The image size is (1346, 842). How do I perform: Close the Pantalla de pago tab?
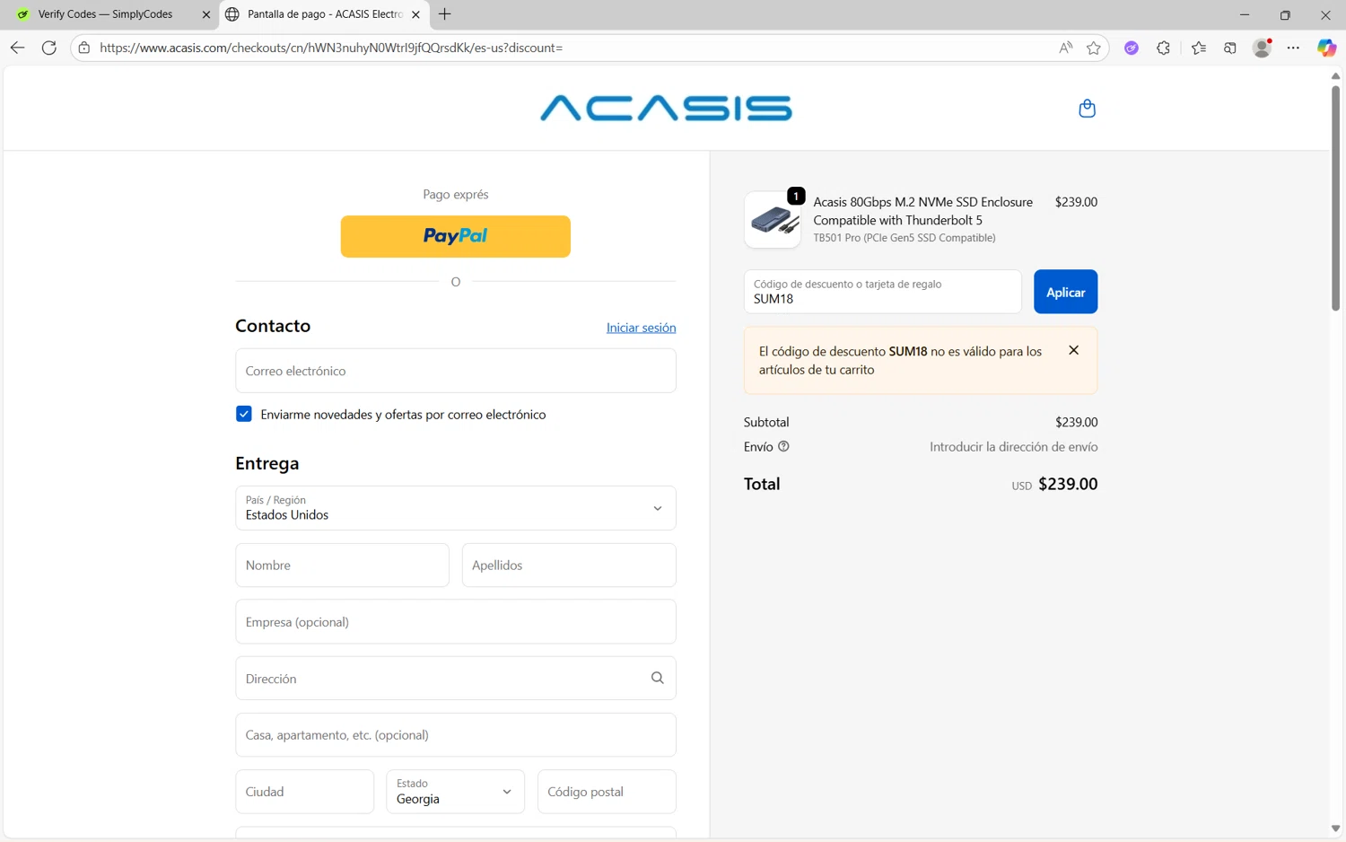[x=415, y=14]
